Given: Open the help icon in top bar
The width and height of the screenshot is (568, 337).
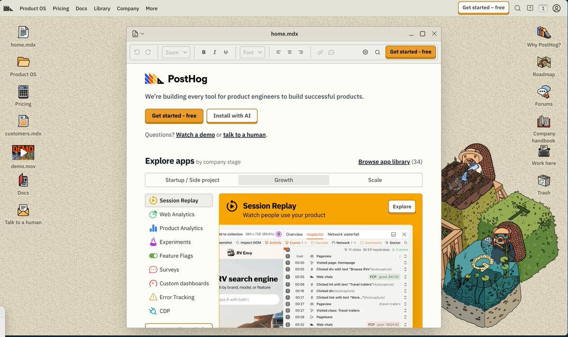Looking at the screenshot, I should (530, 8).
